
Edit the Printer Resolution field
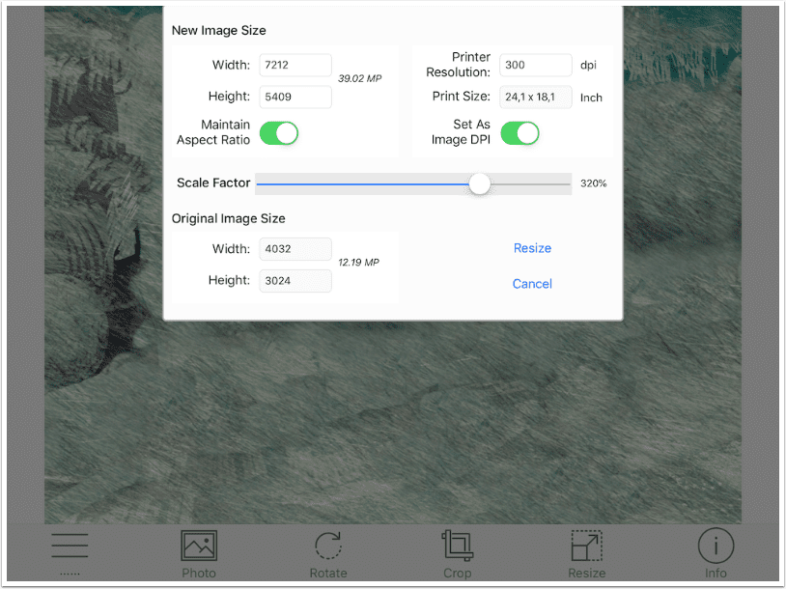pos(536,66)
